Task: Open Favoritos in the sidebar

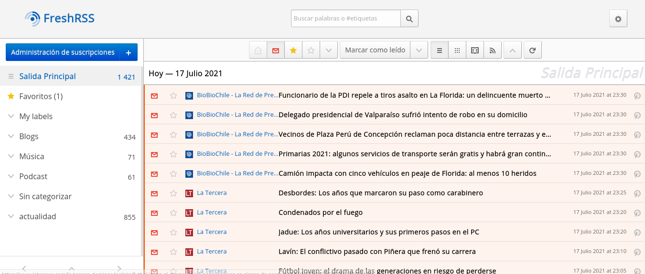Action: click(41, 96)
